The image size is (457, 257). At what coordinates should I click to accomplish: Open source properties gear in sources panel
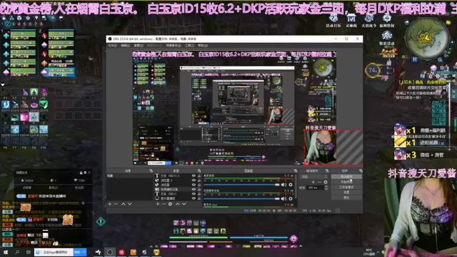click(170, 204)
